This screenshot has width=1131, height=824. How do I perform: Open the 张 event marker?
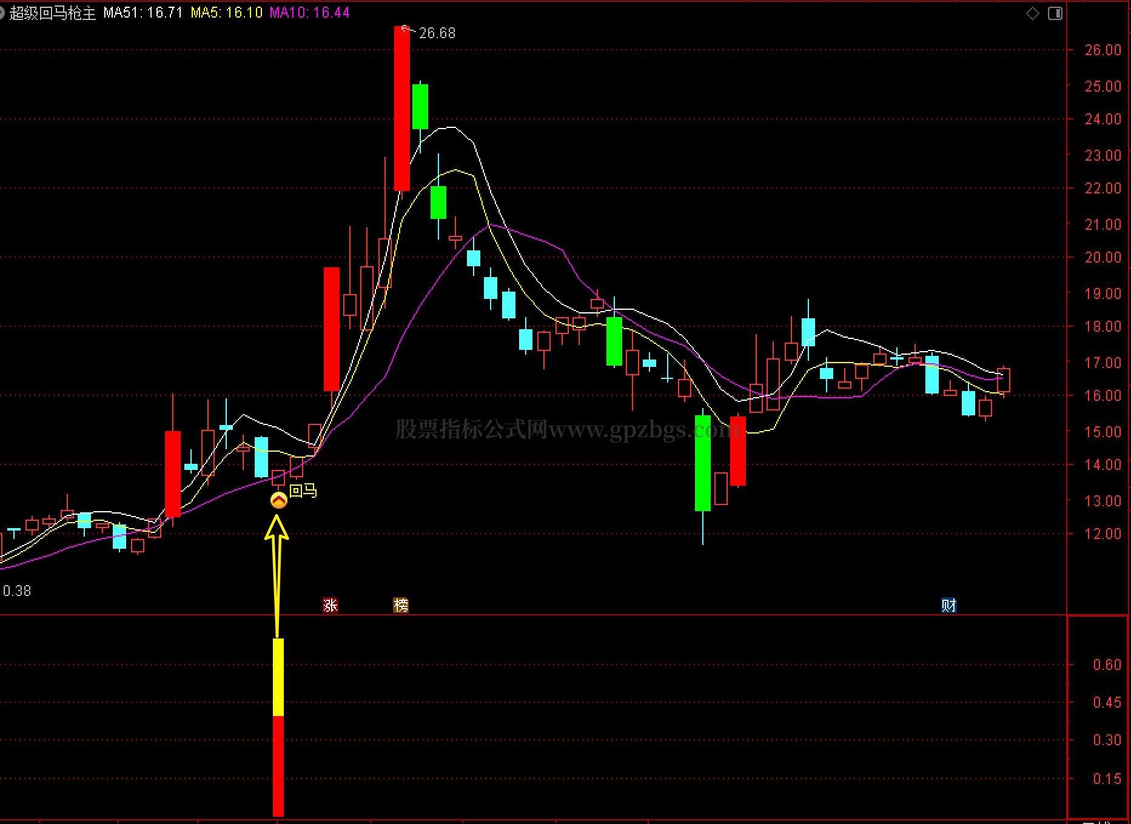(331, 605)
